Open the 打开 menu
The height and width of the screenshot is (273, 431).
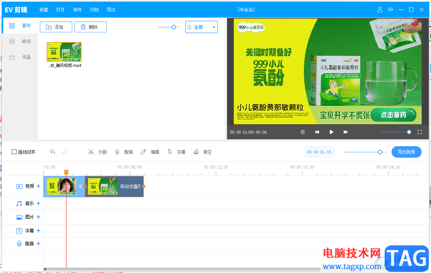pos(61,10)
